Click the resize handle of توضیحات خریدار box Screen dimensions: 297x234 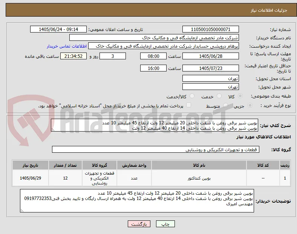point(22,211)
